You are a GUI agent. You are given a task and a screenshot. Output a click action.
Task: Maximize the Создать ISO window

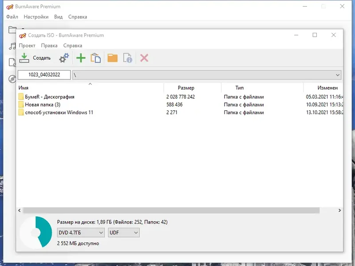coord(315,35)
